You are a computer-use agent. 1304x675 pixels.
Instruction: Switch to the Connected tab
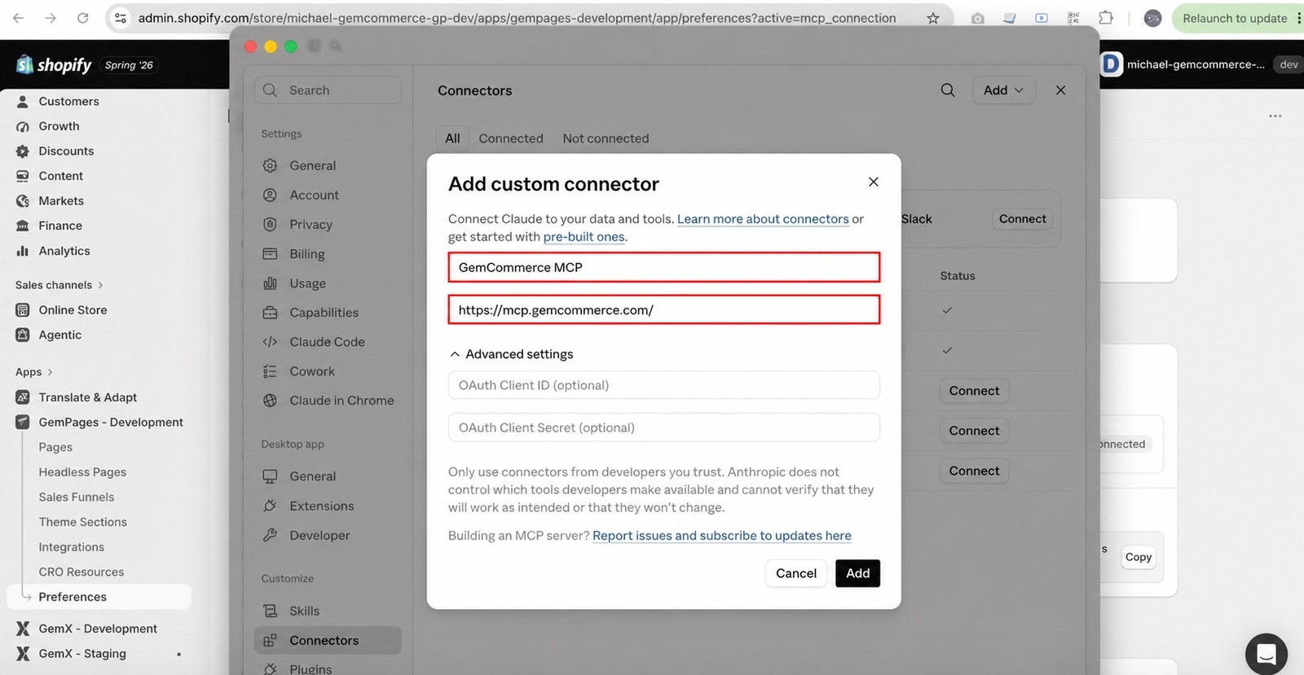coord(511,138)
